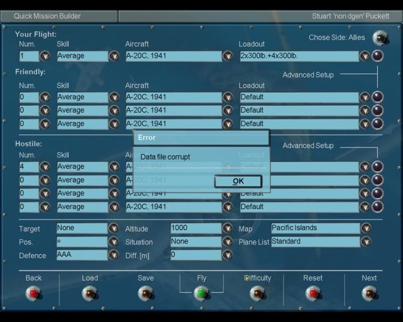Open Friendly third row Skill dropdown arrow
Image resolution: width=403 pixels, height=322 pixels.
tap(114, 124)
